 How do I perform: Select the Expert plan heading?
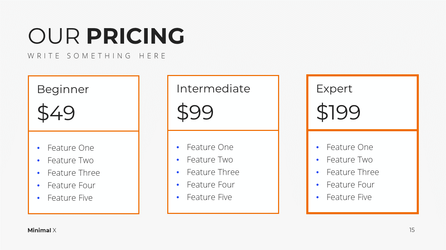334,89
